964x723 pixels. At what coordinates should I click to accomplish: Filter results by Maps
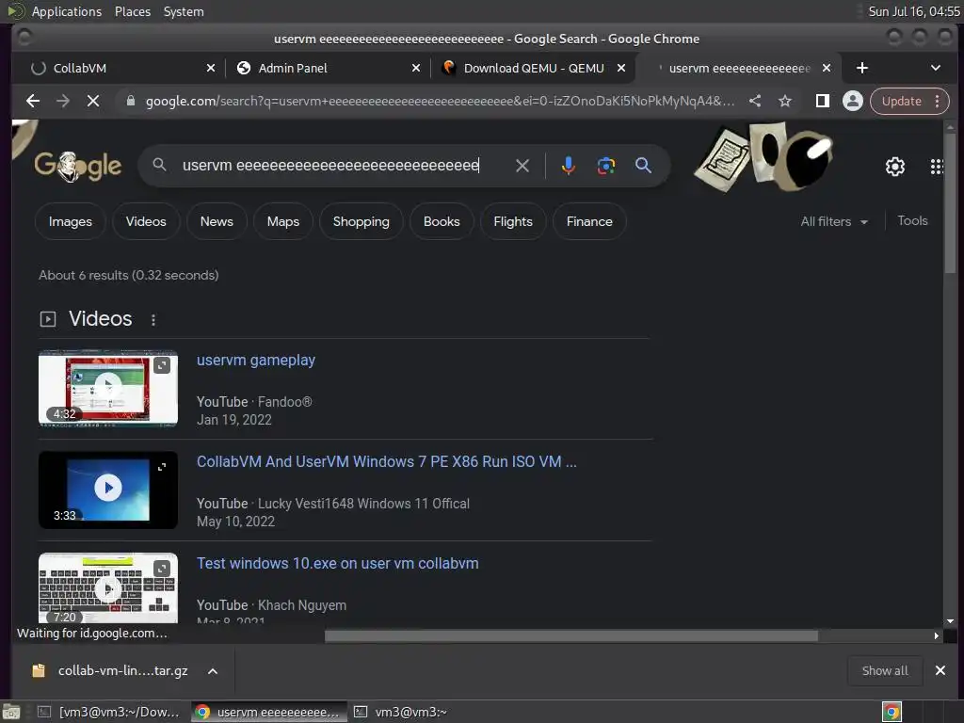click(x=282, y=221)
